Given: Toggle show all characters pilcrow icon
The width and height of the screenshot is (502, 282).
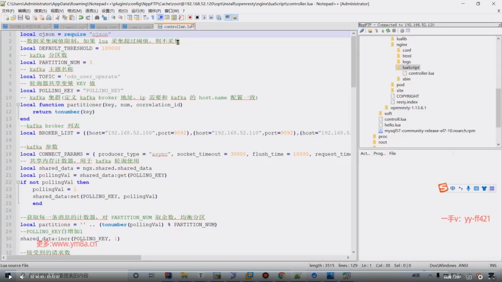Looking at the screenshot, I should (x=153, y=17).
